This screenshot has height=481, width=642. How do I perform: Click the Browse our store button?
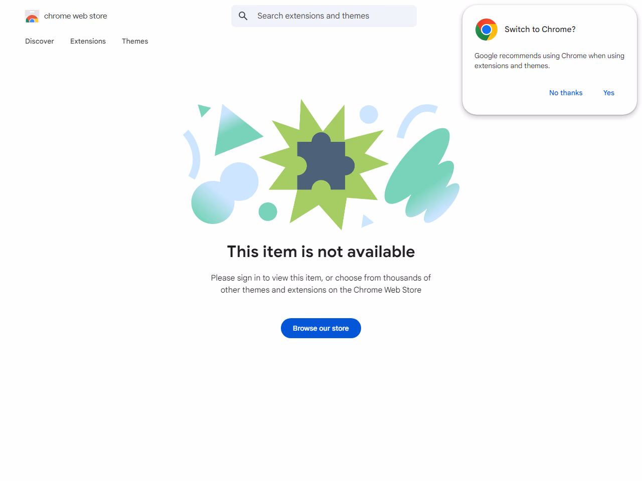coord(321,328)
